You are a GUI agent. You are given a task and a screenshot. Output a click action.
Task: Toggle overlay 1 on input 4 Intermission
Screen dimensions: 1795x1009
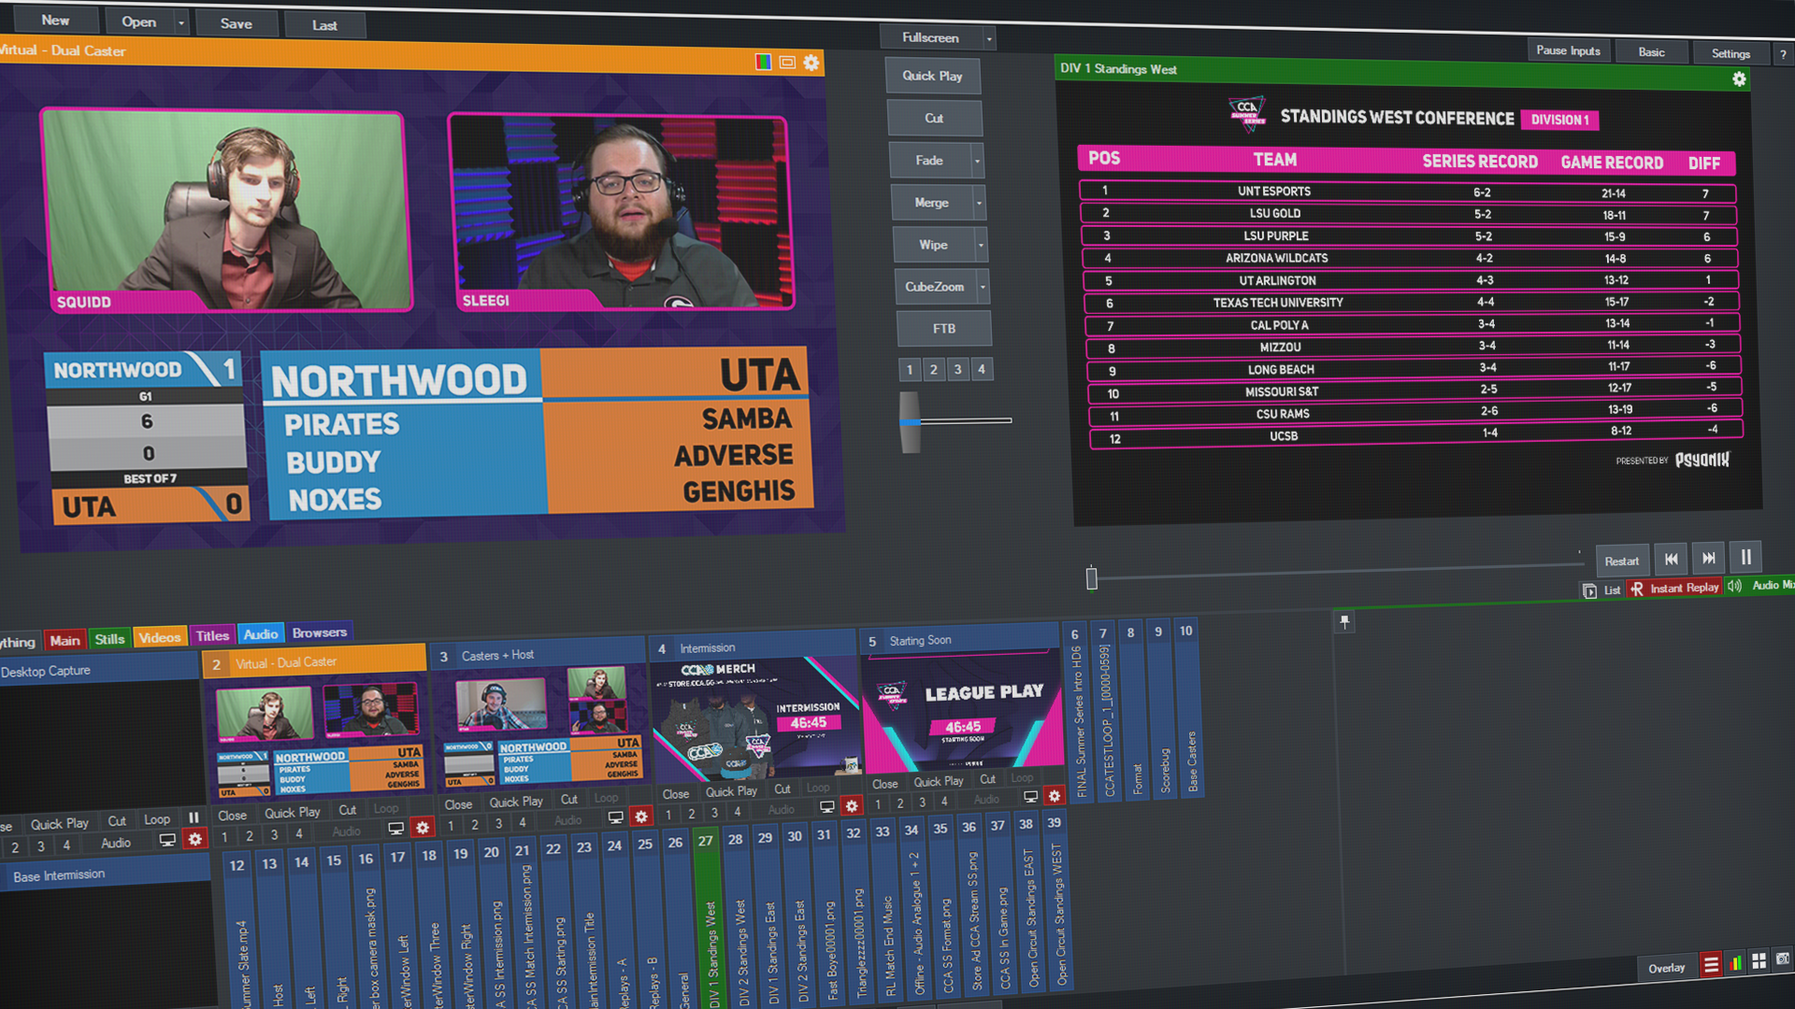(668, 815)
